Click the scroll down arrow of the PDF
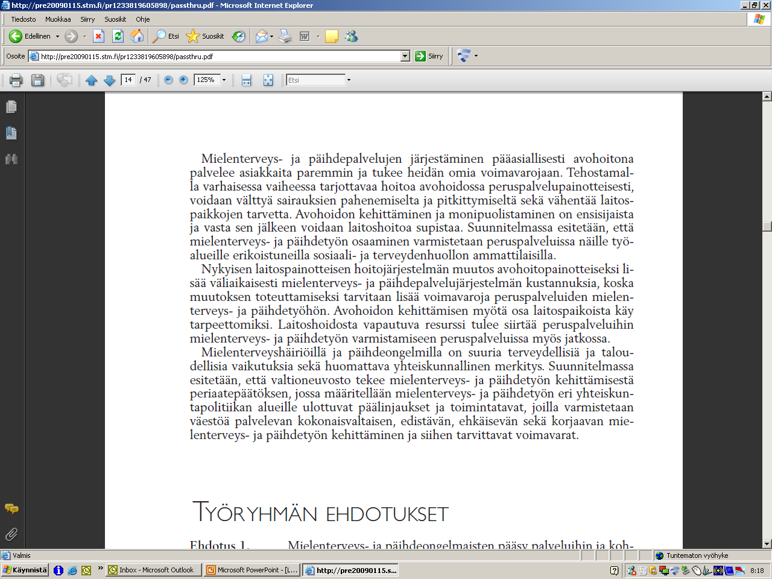772x579 pixels. click(x=767, y=544)
